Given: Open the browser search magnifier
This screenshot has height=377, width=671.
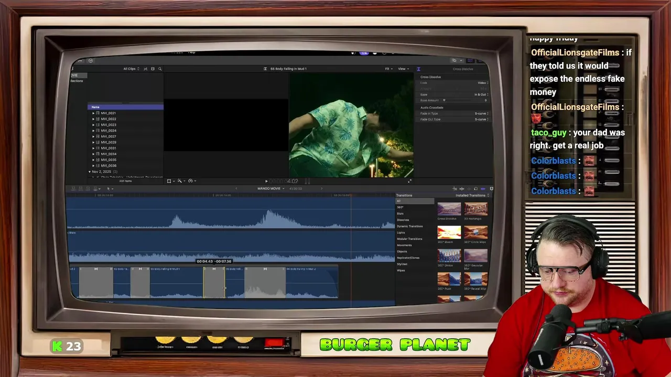Looking at the screenshot, I should click(x=160, y=69).
